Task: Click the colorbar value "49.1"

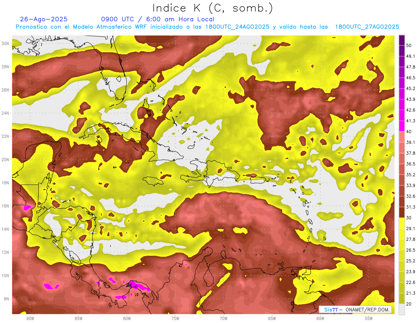Action: click(x=411, y=56)
